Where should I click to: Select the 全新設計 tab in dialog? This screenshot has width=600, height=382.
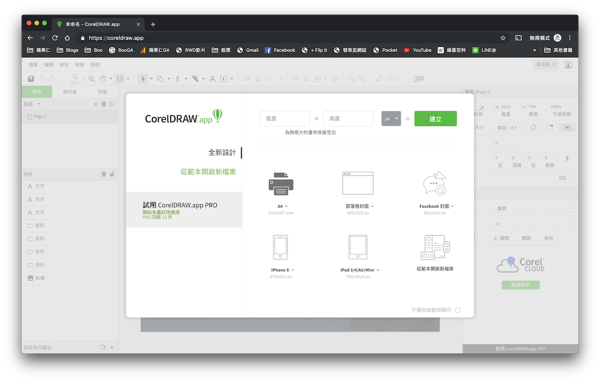(222, 153)
